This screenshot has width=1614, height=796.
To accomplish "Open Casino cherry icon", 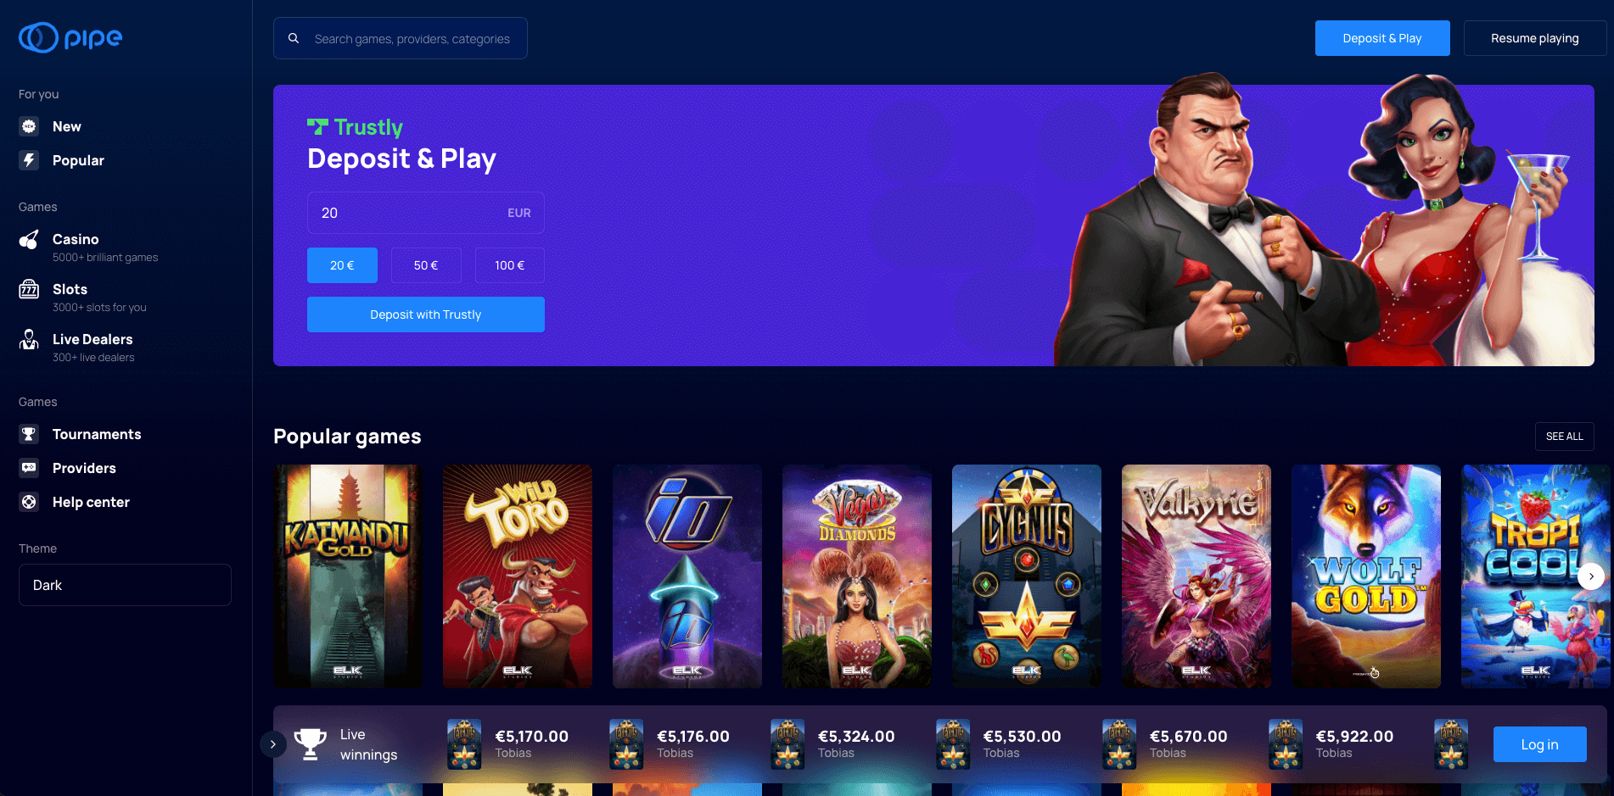I will 29,240.
